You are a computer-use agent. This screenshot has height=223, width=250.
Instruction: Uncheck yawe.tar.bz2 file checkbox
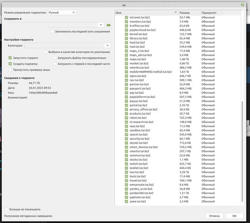(x=126, y=201)
